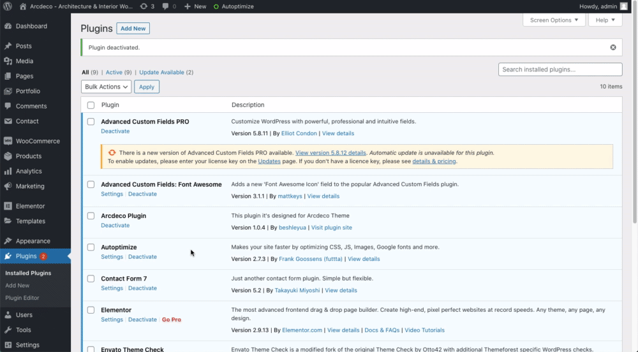This screenshot has width=638, height=352.
Task: Expand the Help tab
Action: (x=605, y=20)
